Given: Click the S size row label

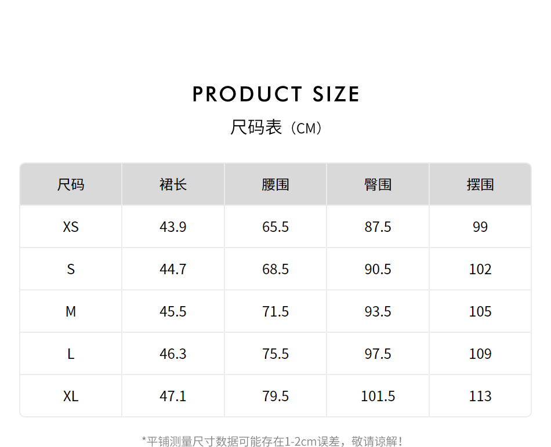Looking at the screenshot, I should [71, 270].
